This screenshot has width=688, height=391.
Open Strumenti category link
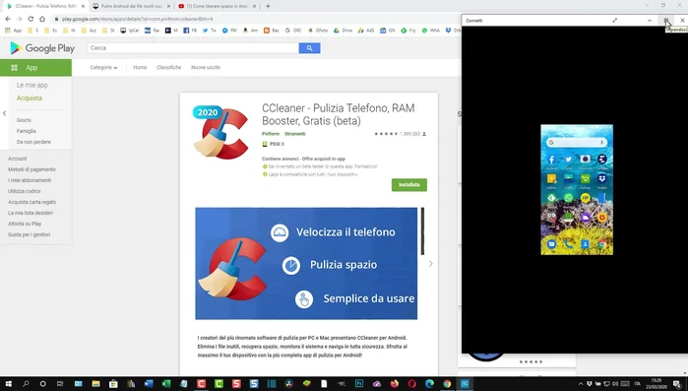(x=295, y=134)
